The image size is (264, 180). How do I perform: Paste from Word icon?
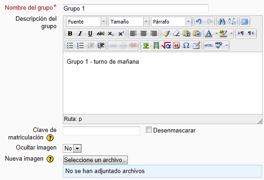197,34
